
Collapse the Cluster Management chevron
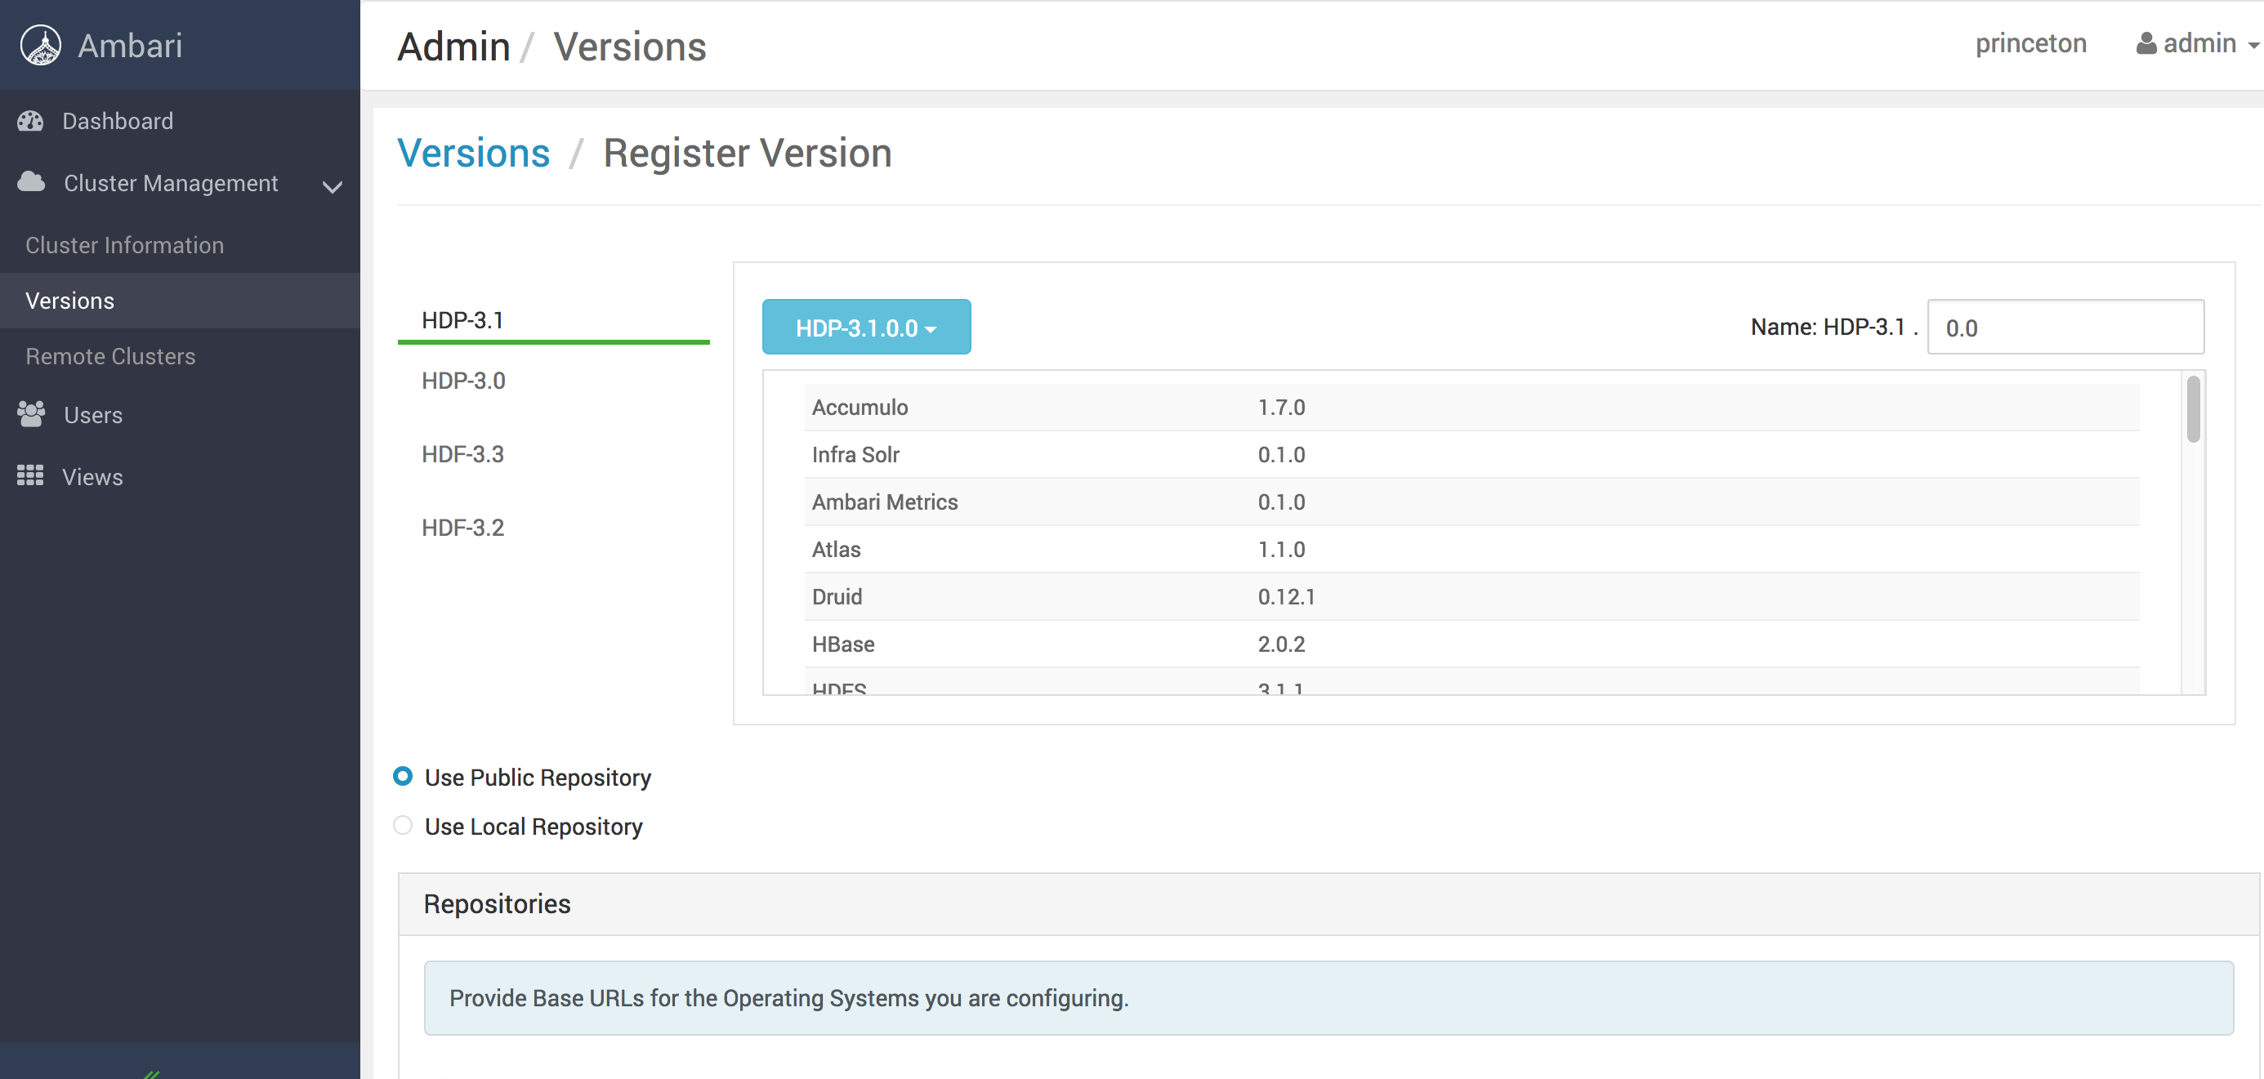click(333, 186)
